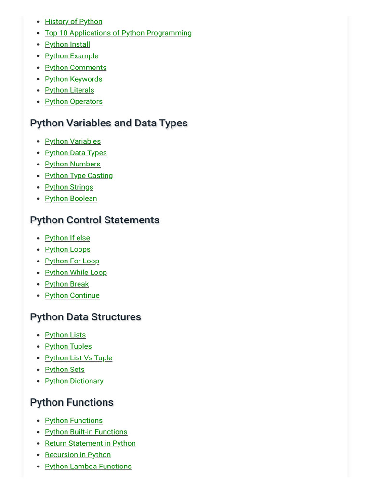Open the Python Lambda Functions link

tap(88, 467)
